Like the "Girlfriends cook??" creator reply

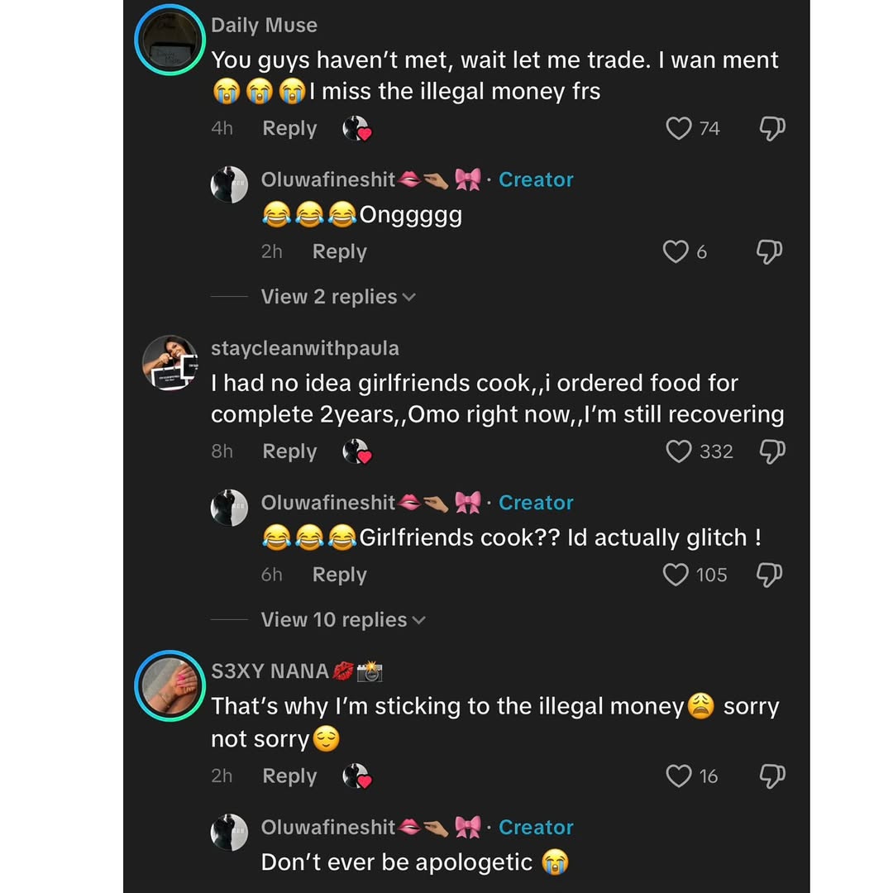(676, 575)
